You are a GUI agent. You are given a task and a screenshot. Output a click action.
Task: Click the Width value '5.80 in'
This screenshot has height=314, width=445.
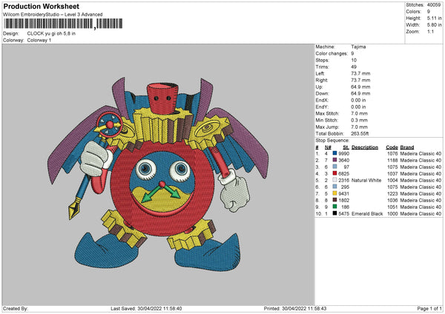tap(434, 25)
